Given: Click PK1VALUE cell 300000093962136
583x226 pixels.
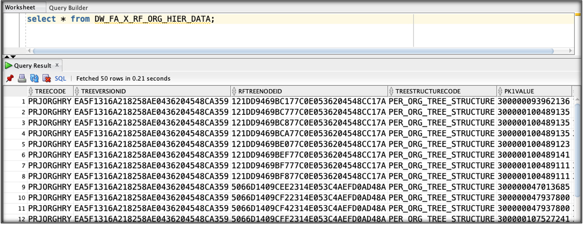Looking at the screenshot, I should [x=533, y=101].
